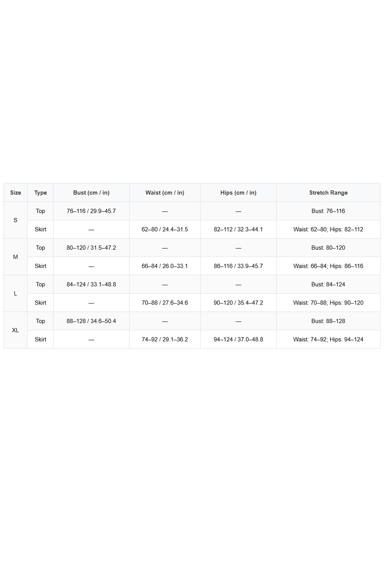Select the "Bust: 76–116" stretch range cell
Image resolution: width=384 pixels, height=576 pixels.
tap(328, 211)
